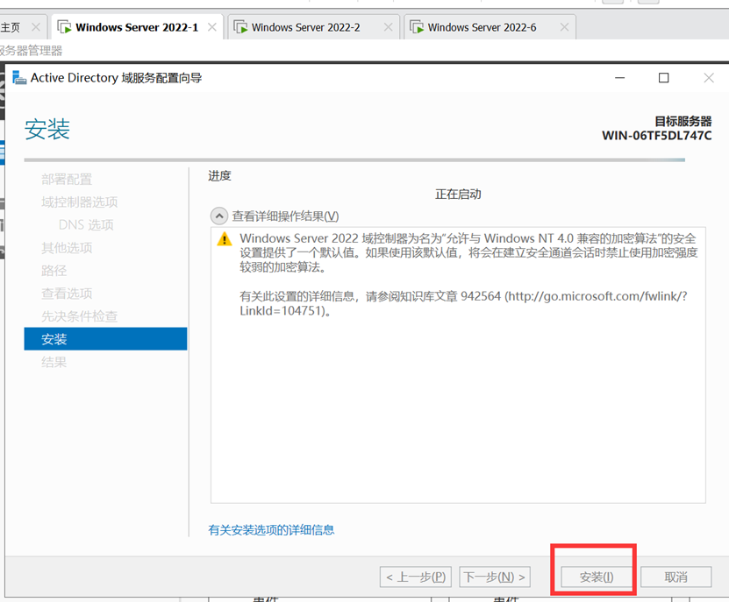
Task: Click the VM icon on Windows Server 2022-2 tab
Action: click(240, 27)
